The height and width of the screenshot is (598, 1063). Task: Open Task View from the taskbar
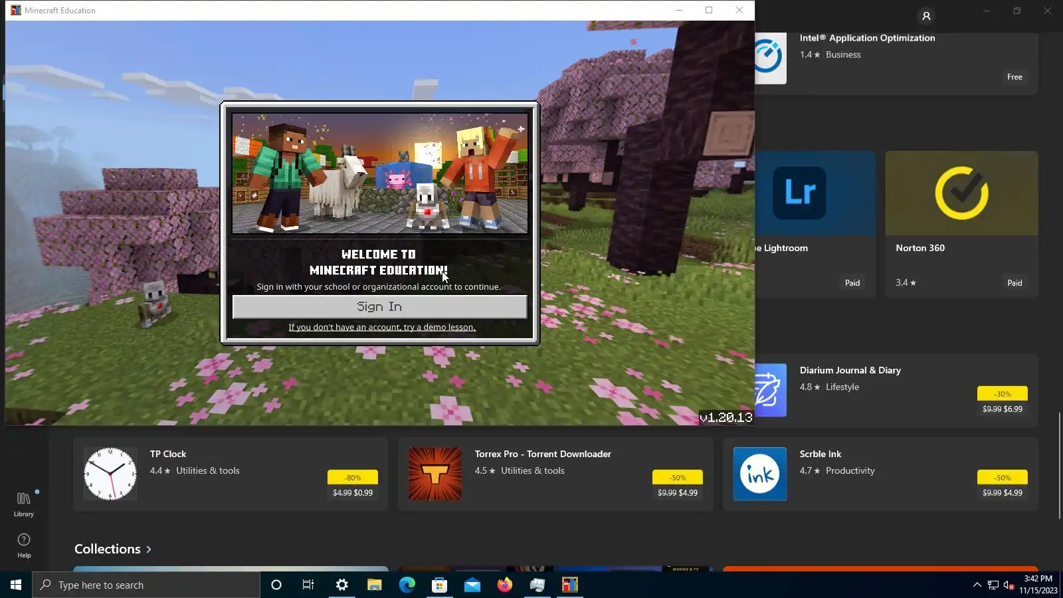(x=308, y=585)
